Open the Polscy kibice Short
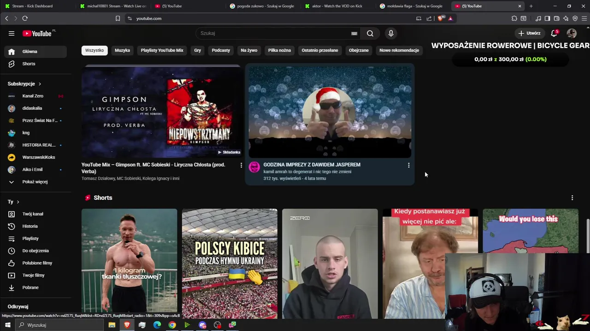The height and width of the screenshot is (331, 590). tap(230, 263)
